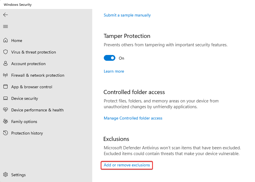Click the App & browser control window icon
The image size is (255, 182).
pos(5,87)
